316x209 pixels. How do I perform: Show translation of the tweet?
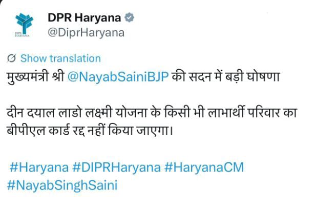(60, 58)
